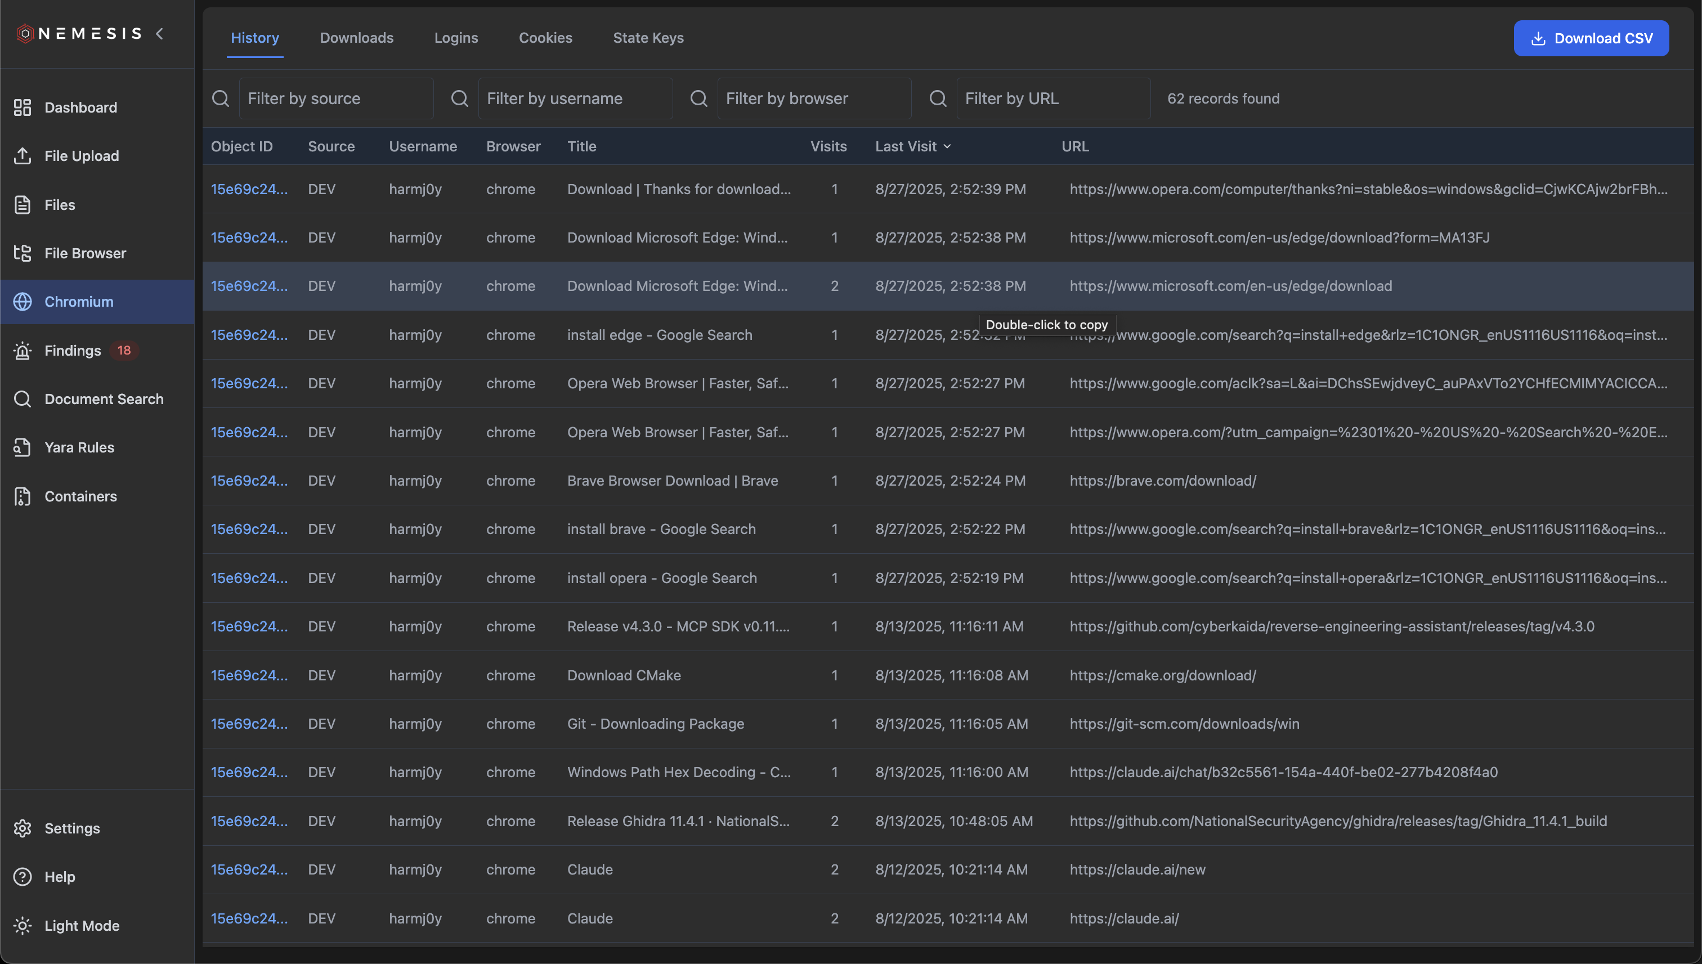Viewport: 1702px width, 964px height.
Task: Open the Help section
Action: pyautogui.click(x=60, y=877)
